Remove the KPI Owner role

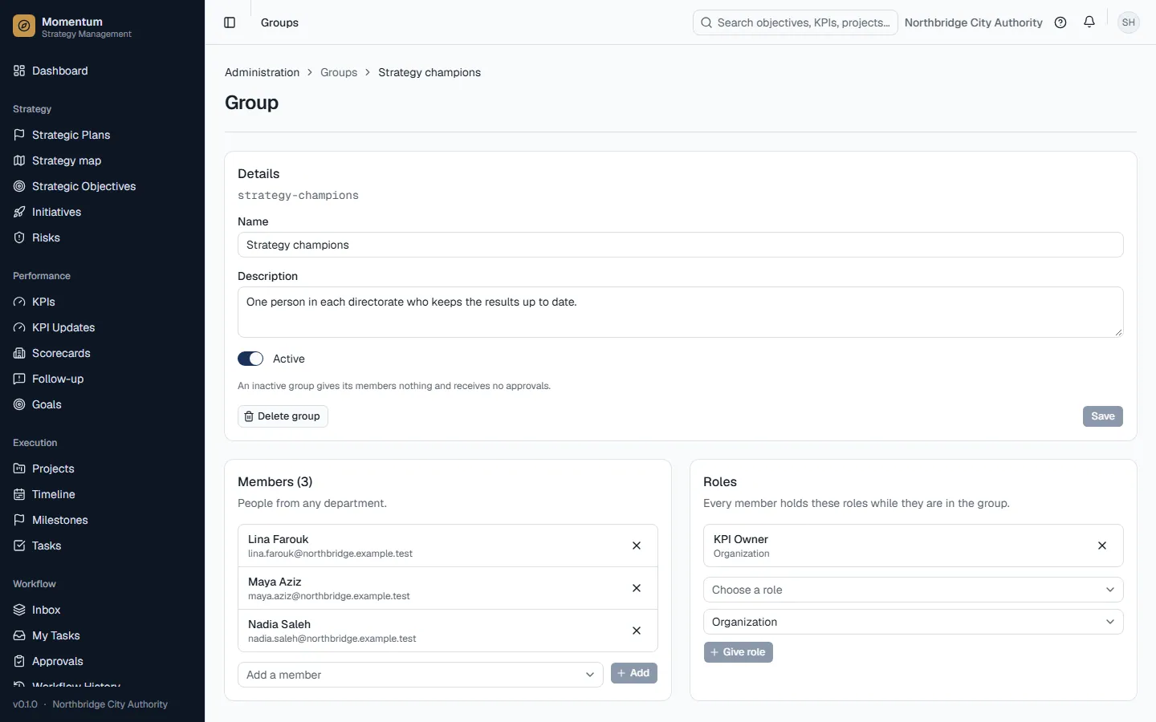click(x=1102, y=546)
